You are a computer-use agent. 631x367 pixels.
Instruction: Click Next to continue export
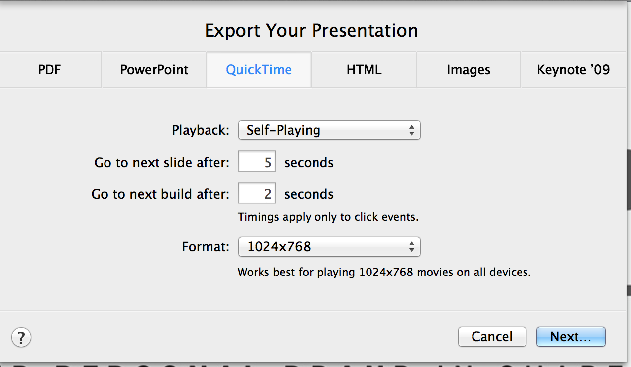click(571, 337)
